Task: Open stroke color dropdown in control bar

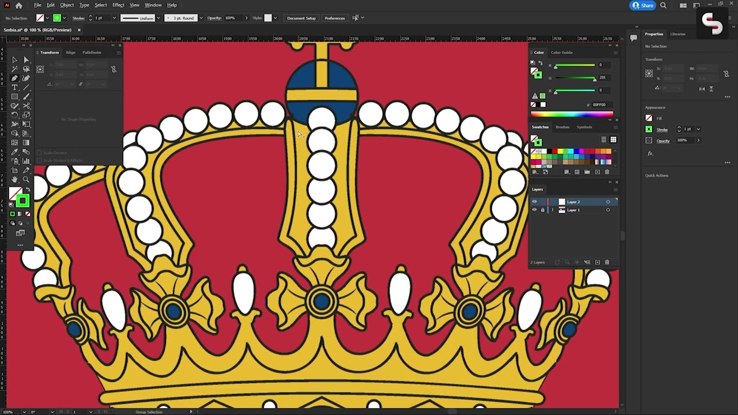Action: coord(65,18)
